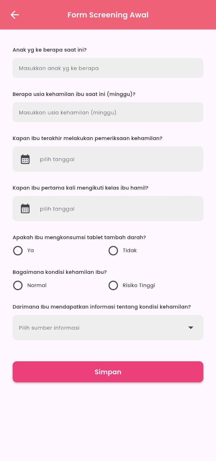Choose "Risiko Tinggi" pregnancy condition
The image size is (216, 461).
coord(113,286)
